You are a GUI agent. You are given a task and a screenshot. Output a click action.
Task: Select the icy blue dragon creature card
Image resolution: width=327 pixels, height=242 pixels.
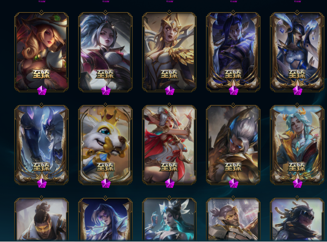[x=41, y=145]
